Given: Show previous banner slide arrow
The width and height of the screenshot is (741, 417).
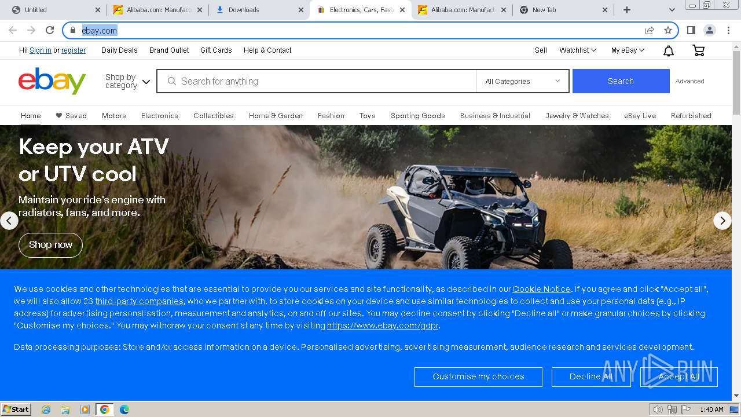Looking at the screenshot, I should point(9,221).
